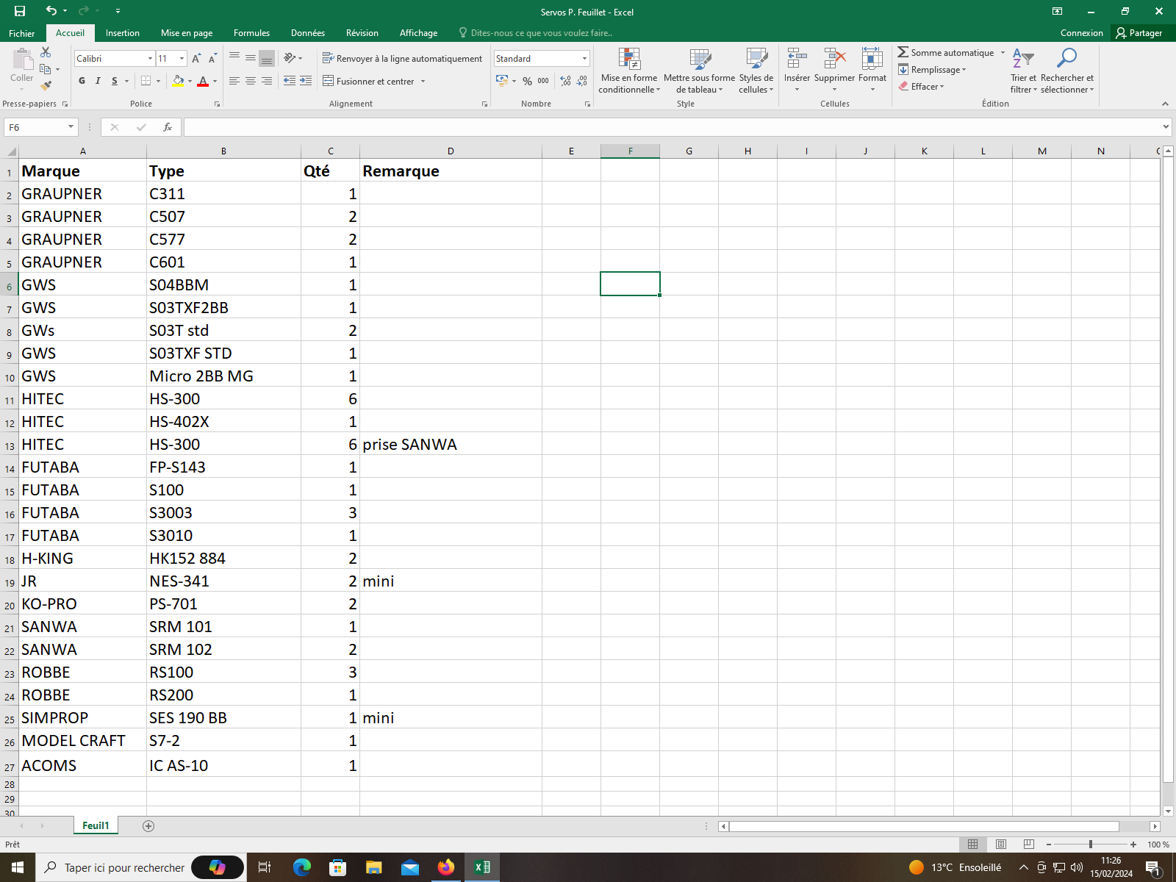Select the Feuil1 sheet tab
1176x882 pixels.
96,825
